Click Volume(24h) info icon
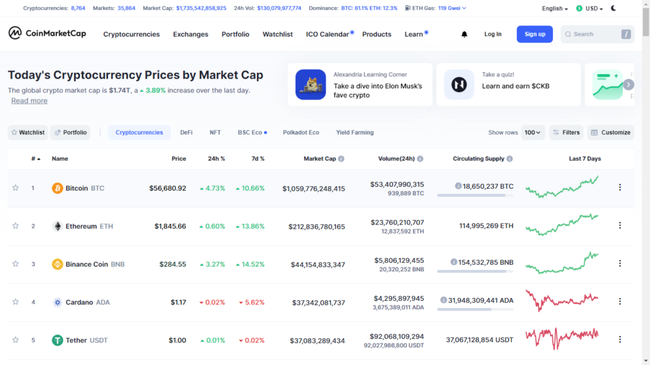This screenshot has width=650, height=365. pyautogui.click(x=420, y=158)
